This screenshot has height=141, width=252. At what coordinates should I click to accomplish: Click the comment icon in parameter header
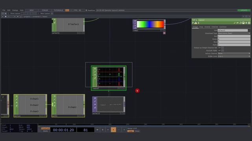(237, 23)
